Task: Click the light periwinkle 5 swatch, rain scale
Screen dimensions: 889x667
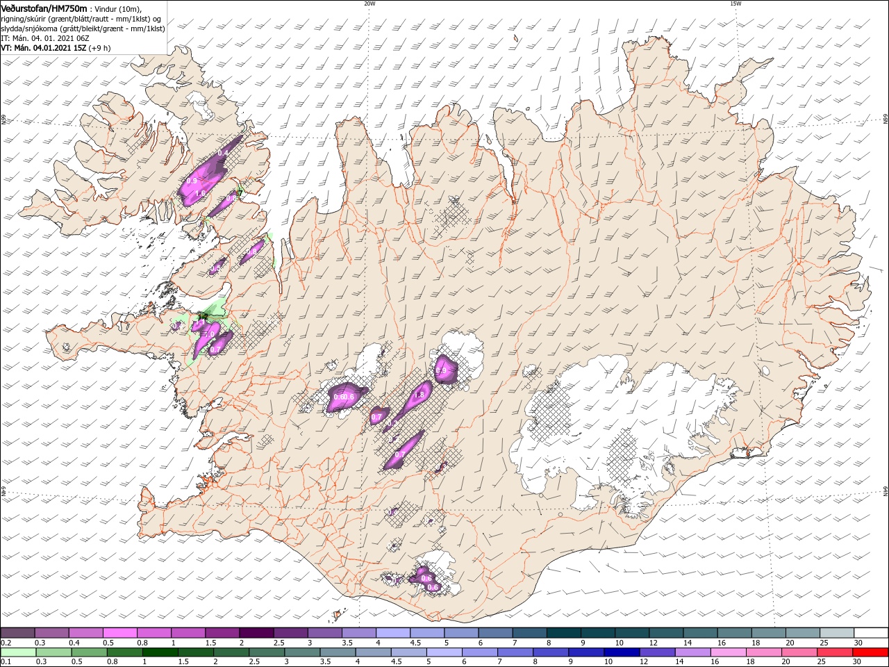Action: click(x=444, y=652)
